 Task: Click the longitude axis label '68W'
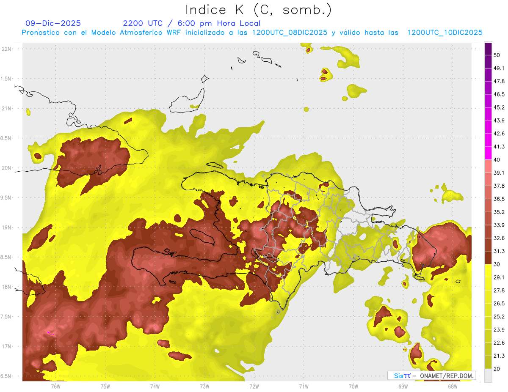click(453, 386)
